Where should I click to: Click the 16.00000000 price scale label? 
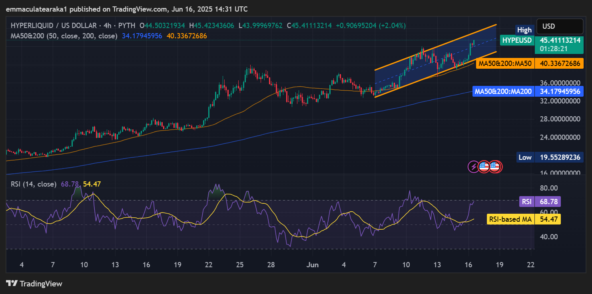click(560, 173)
